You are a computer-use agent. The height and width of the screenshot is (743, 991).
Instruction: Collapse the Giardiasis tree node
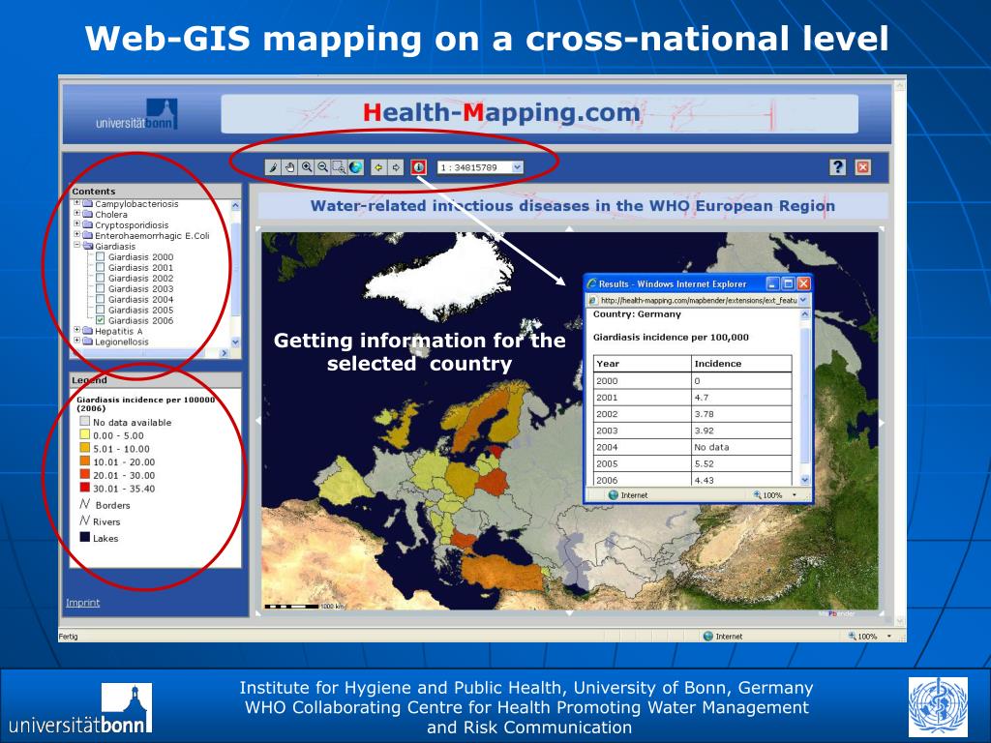point(77,246)
